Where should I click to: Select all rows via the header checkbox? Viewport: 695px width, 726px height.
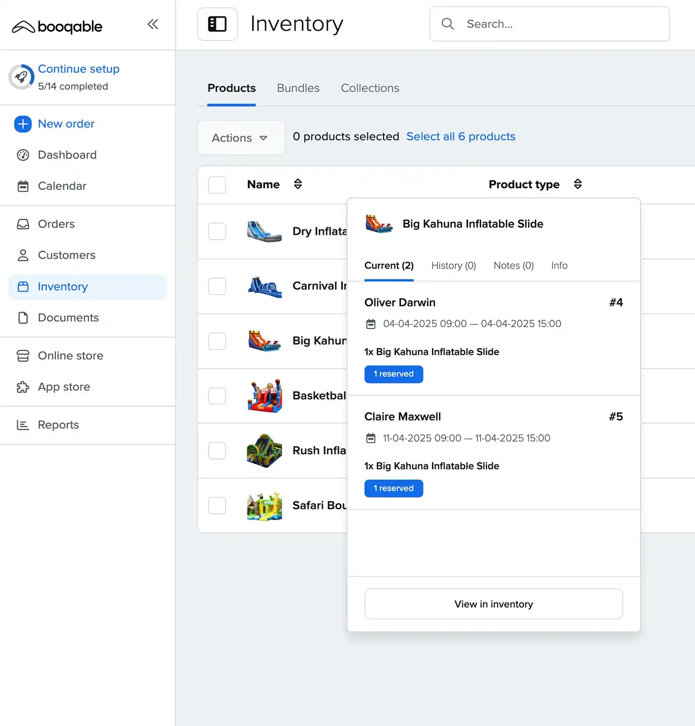coord(217,185)
